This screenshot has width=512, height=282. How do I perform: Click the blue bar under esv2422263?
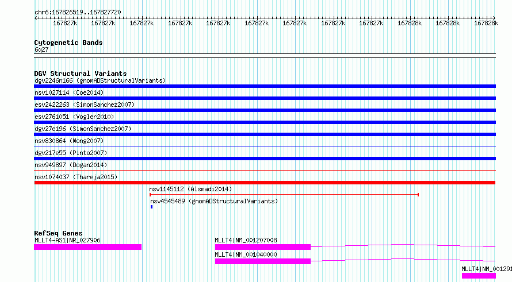(265, 110)
